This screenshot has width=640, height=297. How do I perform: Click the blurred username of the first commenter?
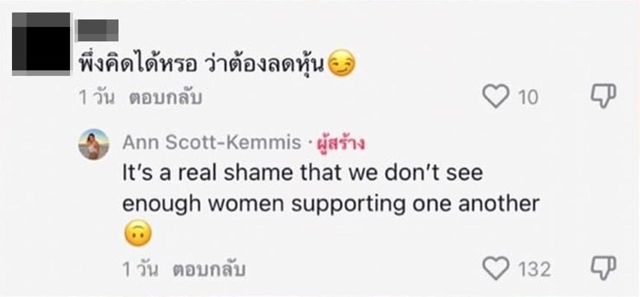(97, 30)
